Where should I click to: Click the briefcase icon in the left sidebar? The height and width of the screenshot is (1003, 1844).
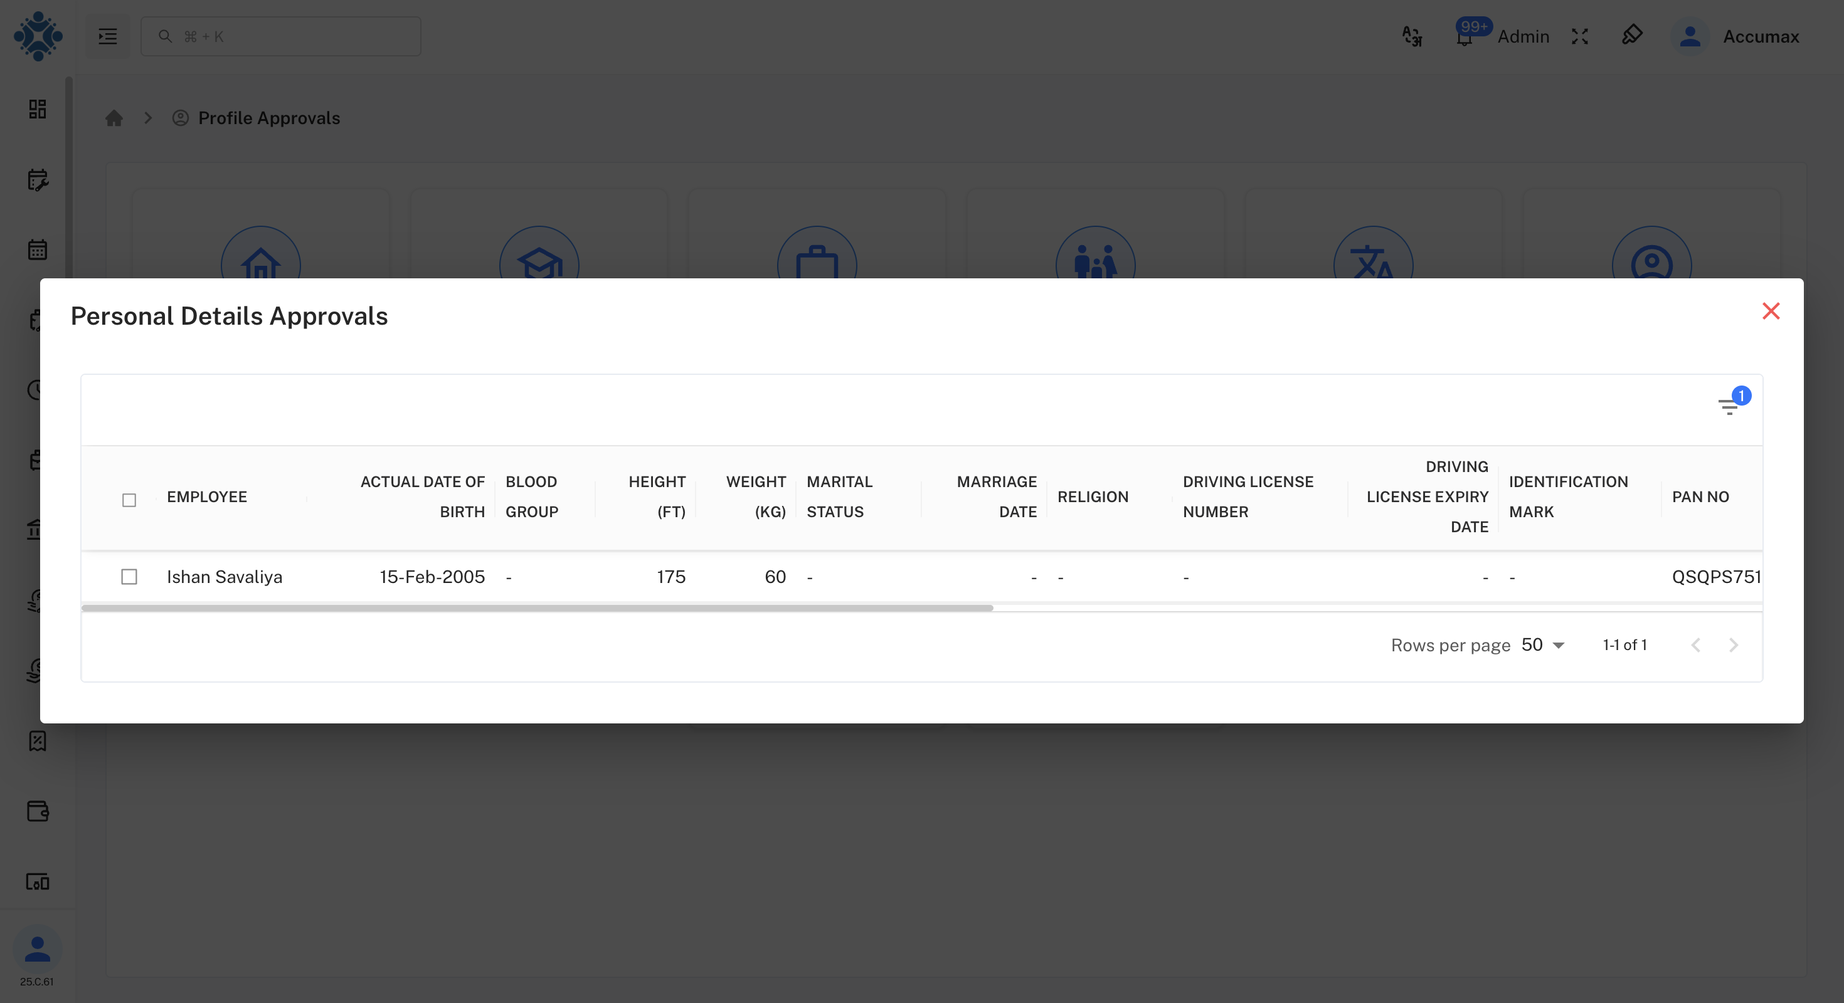[x=37, y=461]
